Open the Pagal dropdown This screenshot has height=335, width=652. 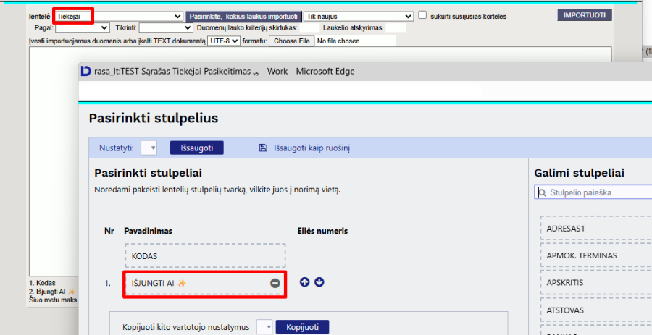point(82,27)
